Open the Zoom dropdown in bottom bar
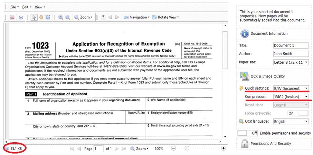The image size is (313, 155). pyautogui.click(x=139, y=148)
